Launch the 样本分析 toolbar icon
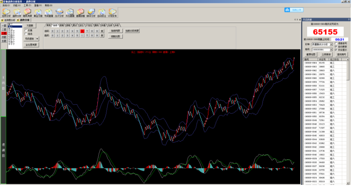Screen dimensions: 351x186 coord(91,13)
